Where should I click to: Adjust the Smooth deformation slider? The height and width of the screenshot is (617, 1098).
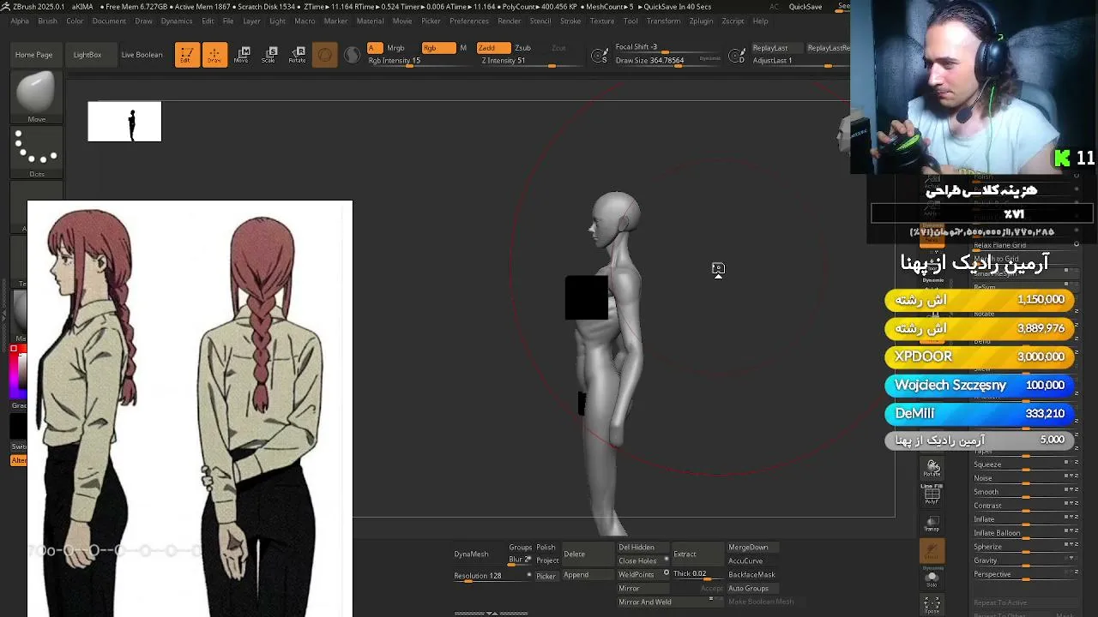(1025, 492)
